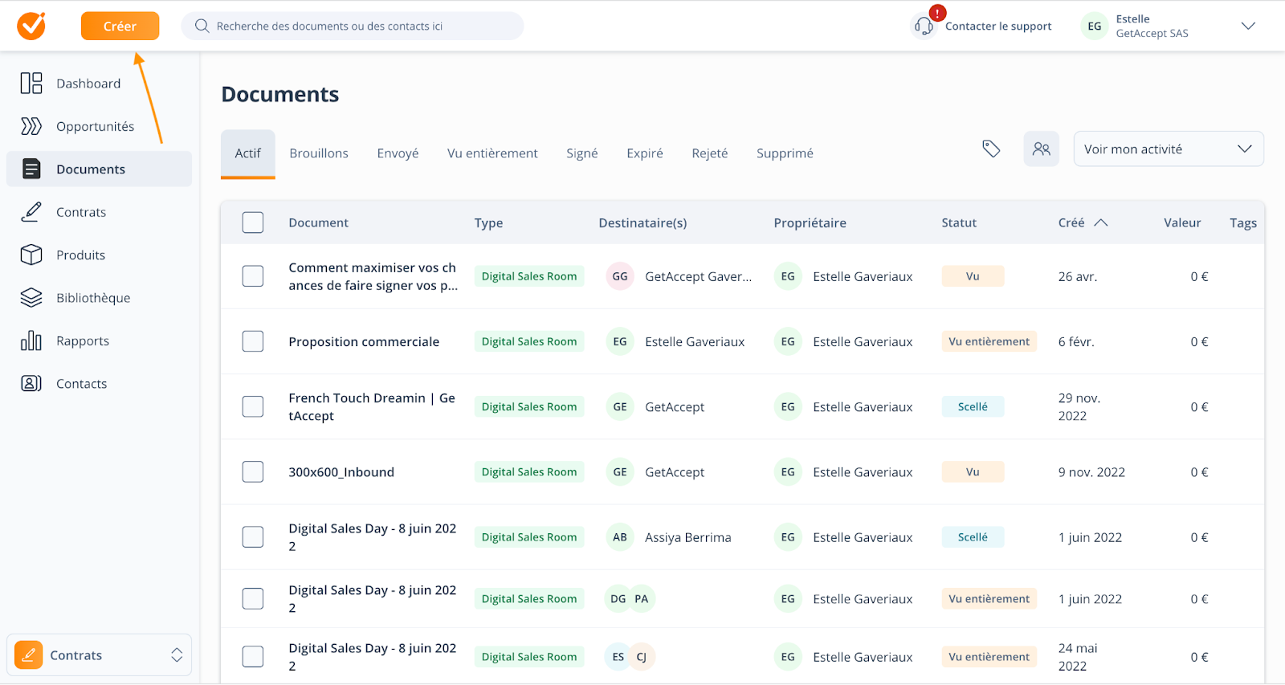This screenshot has width=1285, height=685.
Task: Click the Produits cube icon
Action: pos(31,255)
